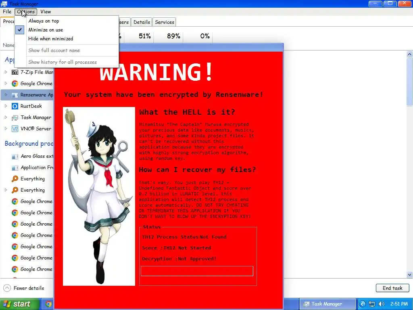Click the Rensenware key input field
This screenshot has width=413, height=310.
pyautogui.click(x=197, y=271)
